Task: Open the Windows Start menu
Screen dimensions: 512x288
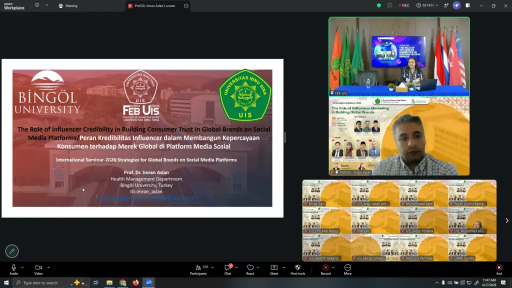Action: (6, 282)
